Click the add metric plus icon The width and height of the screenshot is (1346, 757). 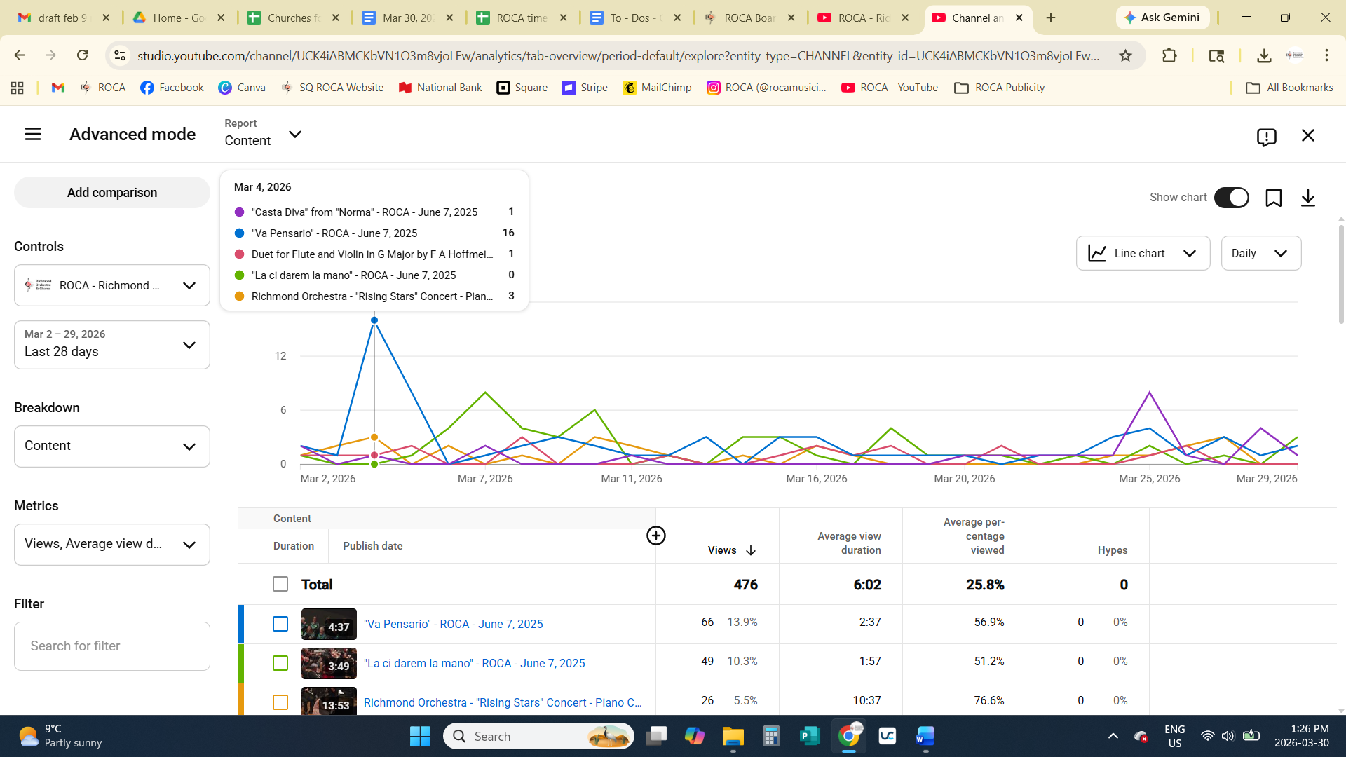tap(655, 536)
